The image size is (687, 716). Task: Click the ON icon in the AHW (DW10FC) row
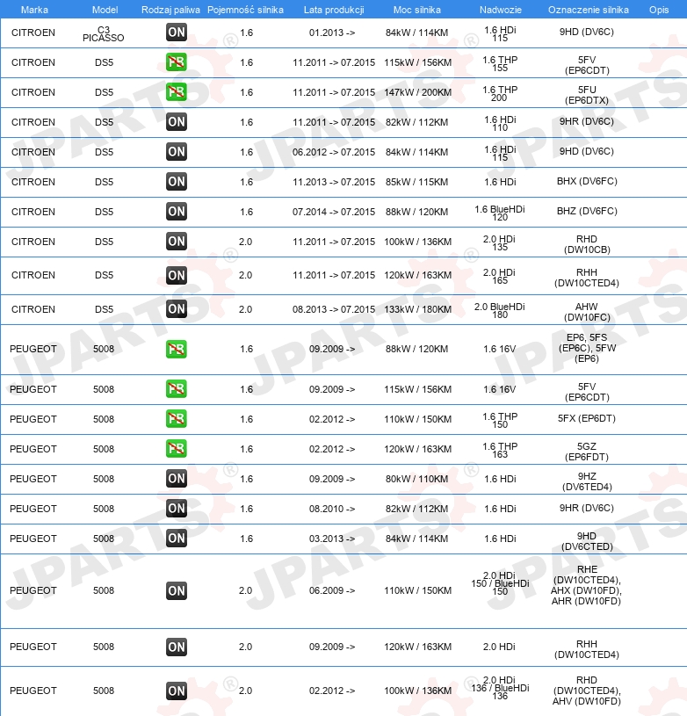coord(177,309)
